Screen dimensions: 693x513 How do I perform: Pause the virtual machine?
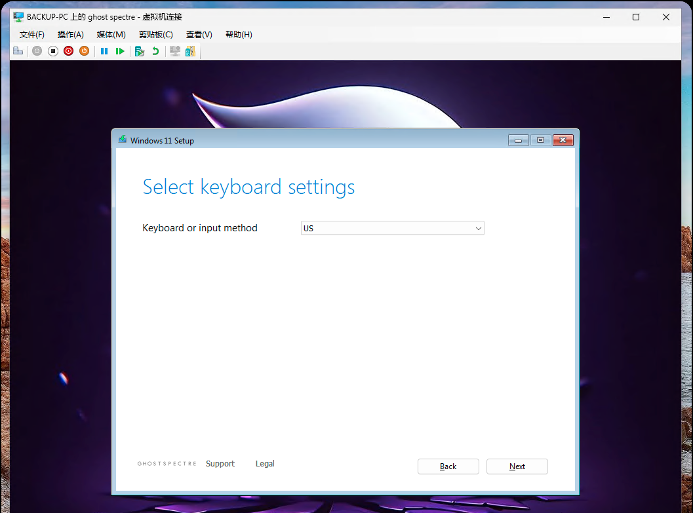(x=104, y=50)
